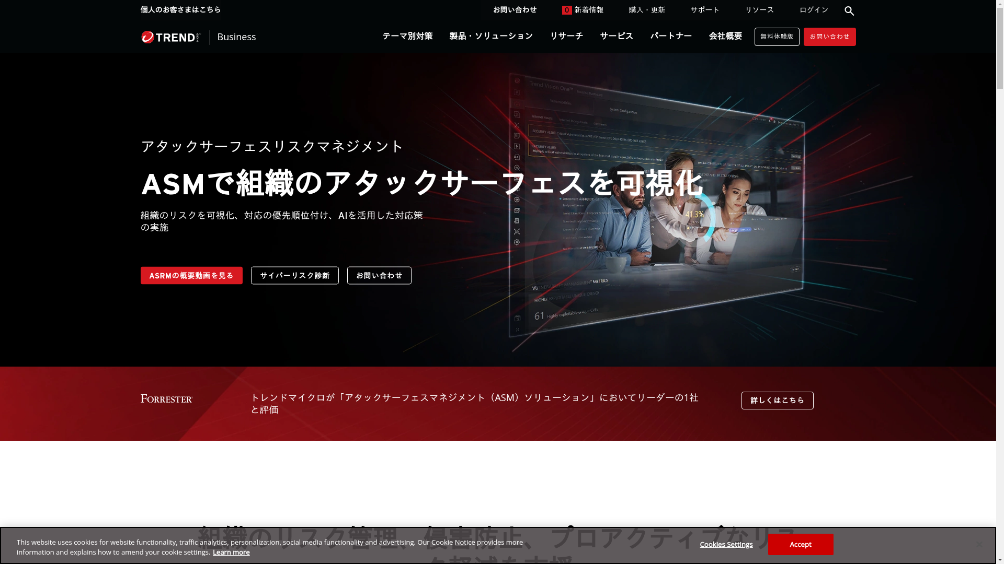Click お問い合わせ link in top bar
Viewport: 1004px width, 564px height.
point(515,10)
